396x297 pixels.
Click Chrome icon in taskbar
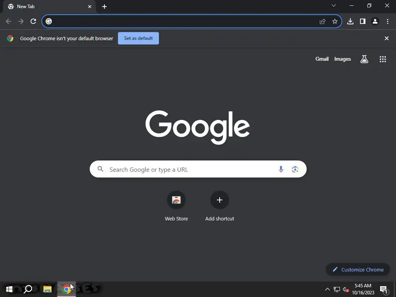point(67,289)
